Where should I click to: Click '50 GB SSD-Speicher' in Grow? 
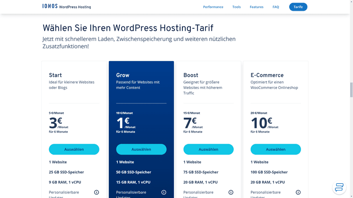point(133,172)
